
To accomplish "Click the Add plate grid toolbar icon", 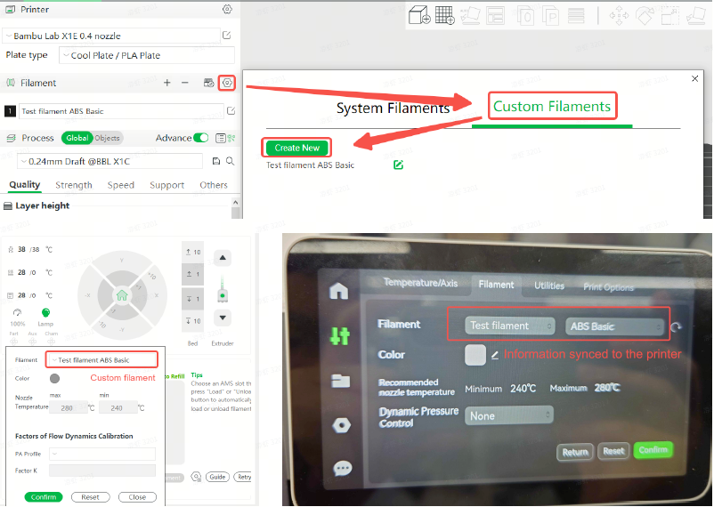I will click(445, 15).
